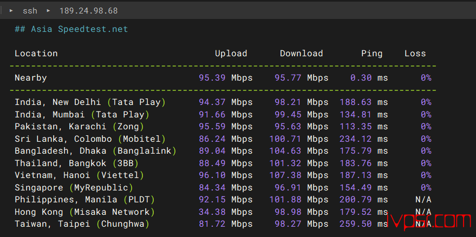Select Mumbai ping value 134.81

pos(355,114)
